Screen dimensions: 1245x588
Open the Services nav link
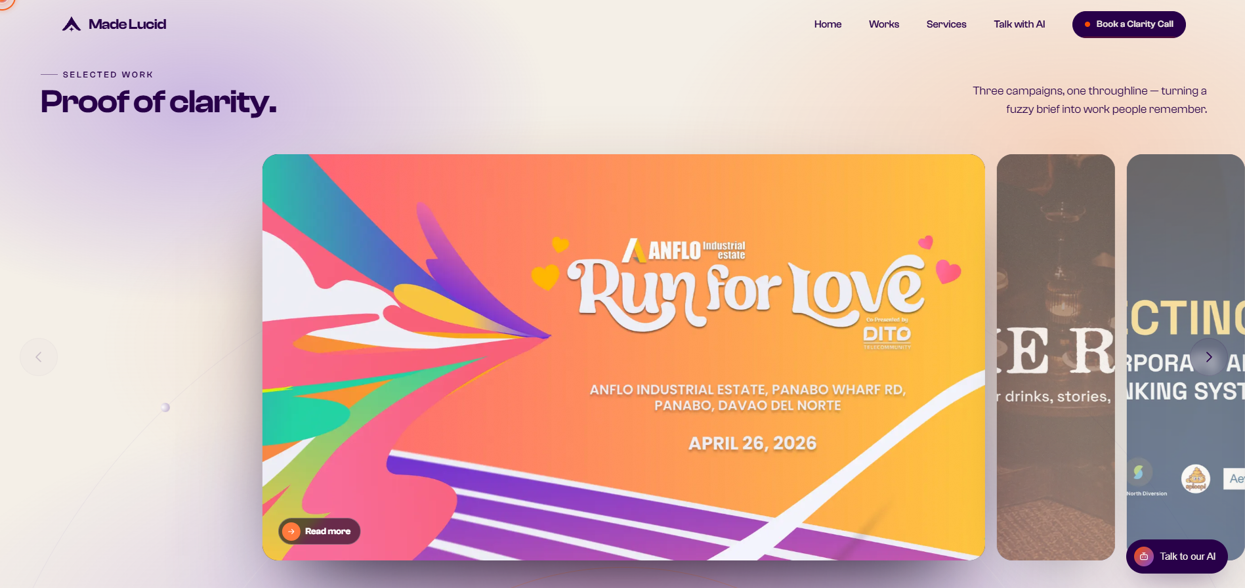[x=946, y=24]
